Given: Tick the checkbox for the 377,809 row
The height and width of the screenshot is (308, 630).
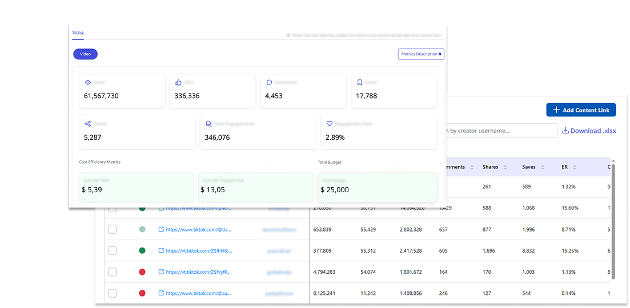Looking at the screenshot, I should tap(112, 250).
